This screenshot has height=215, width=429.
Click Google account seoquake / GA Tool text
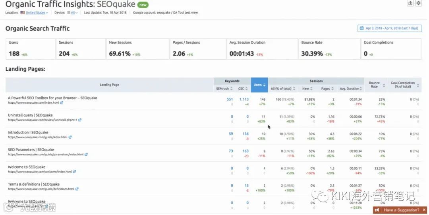tap(165, 13)
